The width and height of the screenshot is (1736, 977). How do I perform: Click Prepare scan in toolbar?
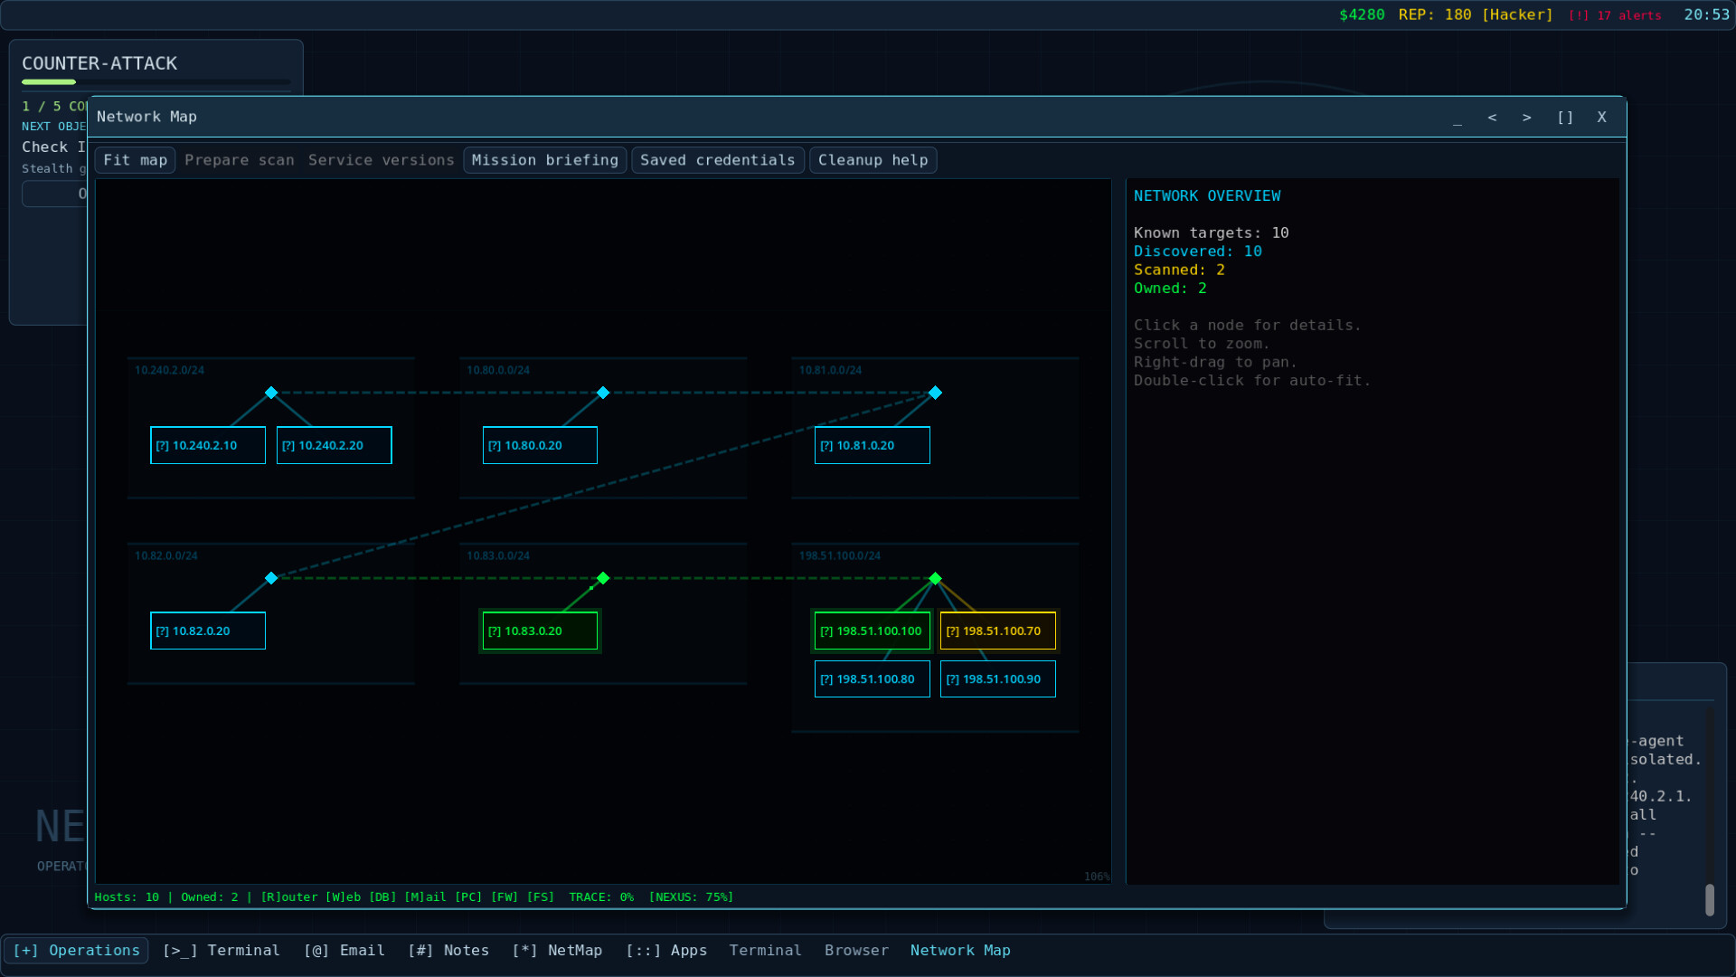click(x=240, y=160)
